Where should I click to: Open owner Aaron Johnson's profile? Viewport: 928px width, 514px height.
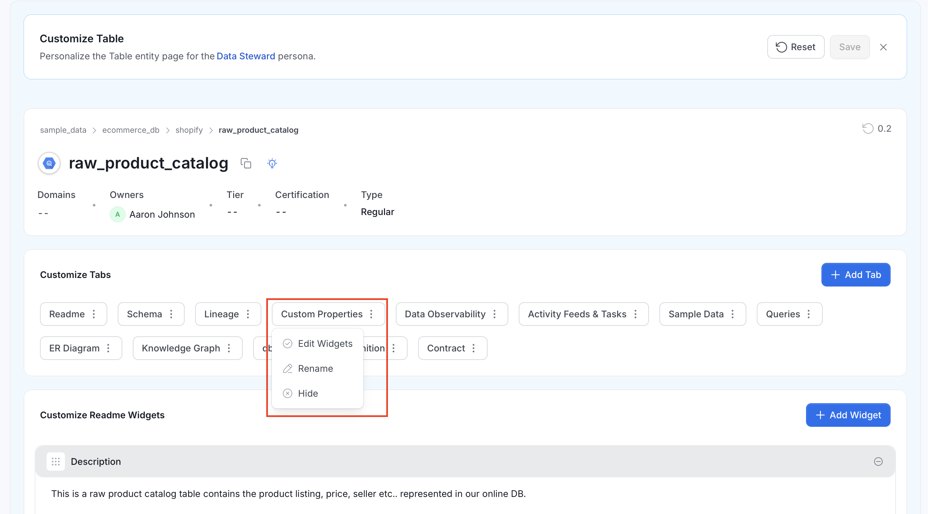[162, 214]
